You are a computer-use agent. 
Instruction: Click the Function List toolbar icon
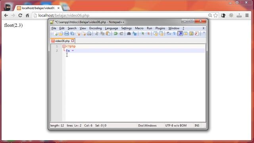point(197,33)
